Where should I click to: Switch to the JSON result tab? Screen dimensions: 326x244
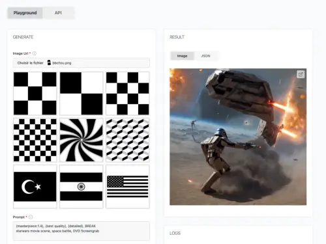(205, 56)
